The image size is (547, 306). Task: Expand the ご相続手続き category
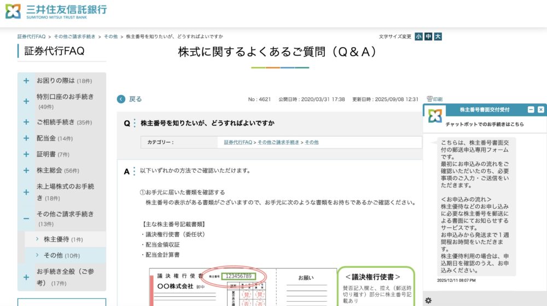(26, 122)
